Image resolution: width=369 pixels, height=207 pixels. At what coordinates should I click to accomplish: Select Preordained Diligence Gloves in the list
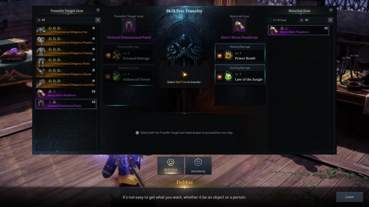click(66, 72)
